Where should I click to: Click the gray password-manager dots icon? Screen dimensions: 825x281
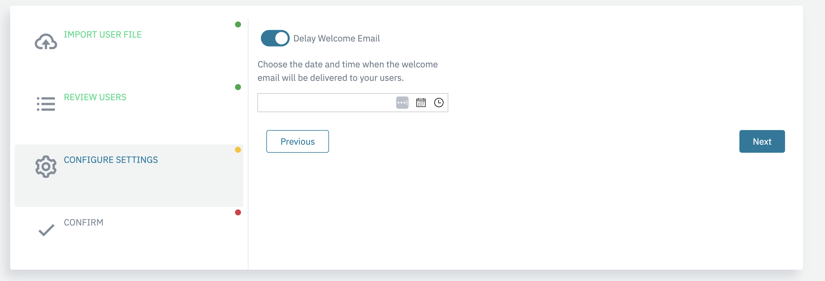[402, 103]
